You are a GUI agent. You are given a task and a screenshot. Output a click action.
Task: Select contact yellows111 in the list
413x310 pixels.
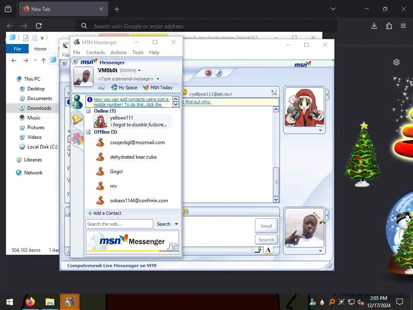click(133, 121)
